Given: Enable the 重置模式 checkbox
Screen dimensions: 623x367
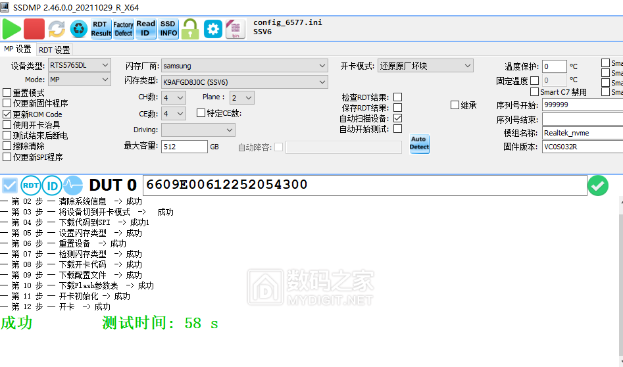Looking at the screenshot, I should 7,93.
